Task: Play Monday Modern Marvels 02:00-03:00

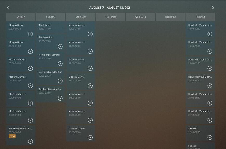Action: (90, 68)
